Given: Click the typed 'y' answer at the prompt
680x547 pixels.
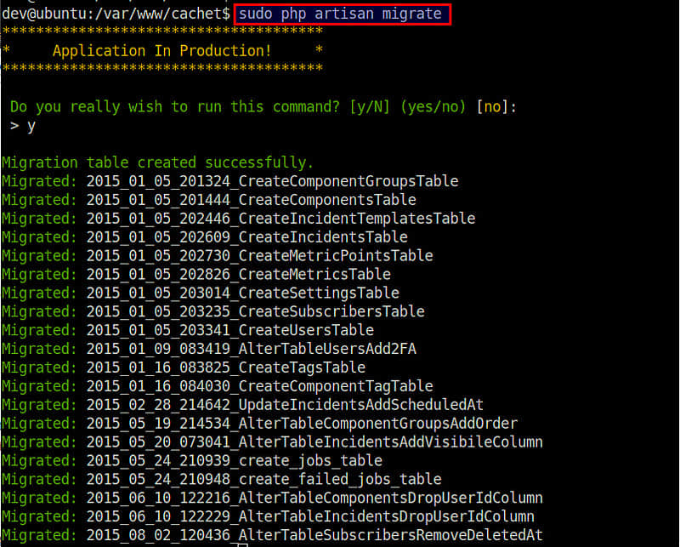Looking at the screenshot, I should click(x=31, y=126).
